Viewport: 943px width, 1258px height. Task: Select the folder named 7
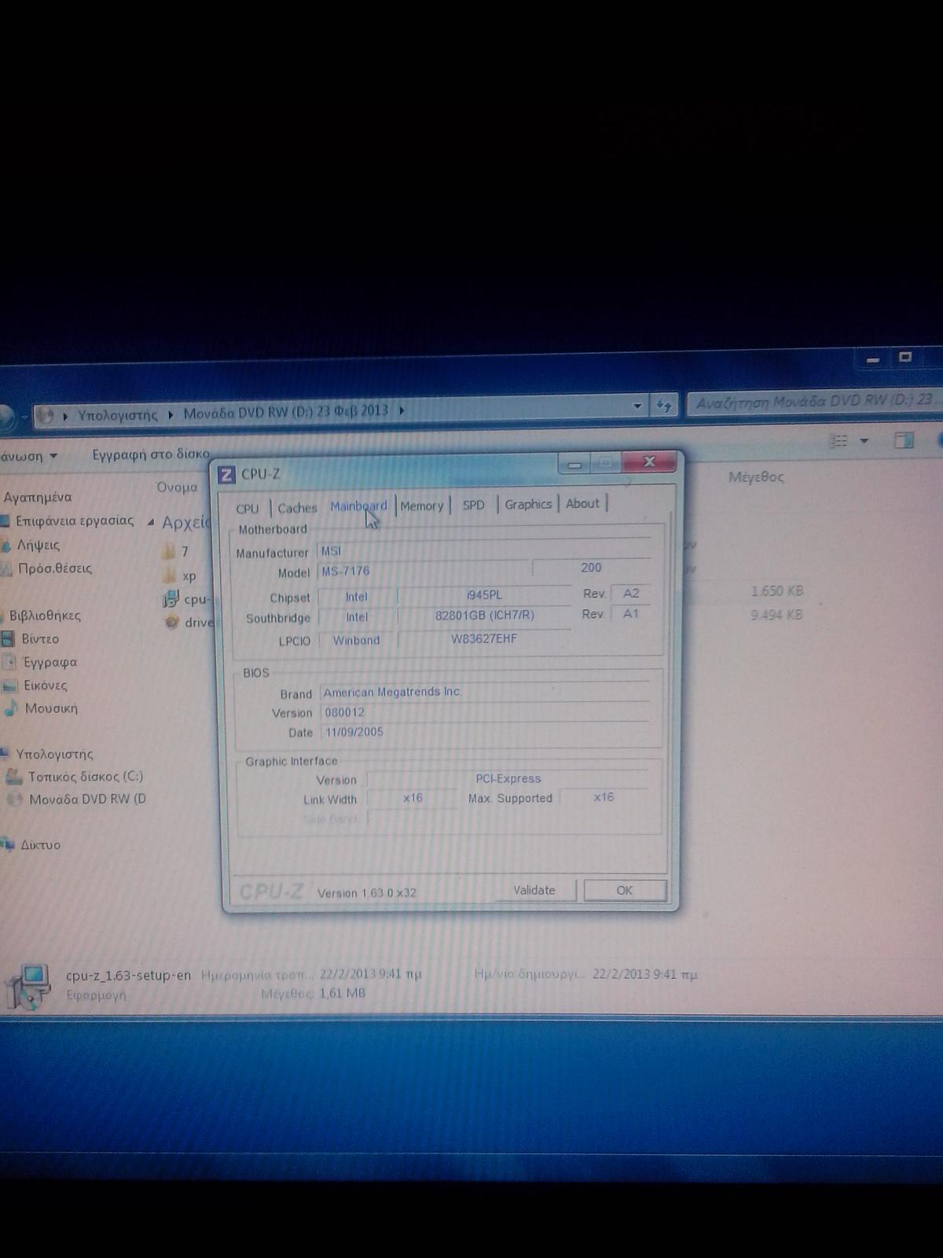pyautogui.click(x=185, y=552)
